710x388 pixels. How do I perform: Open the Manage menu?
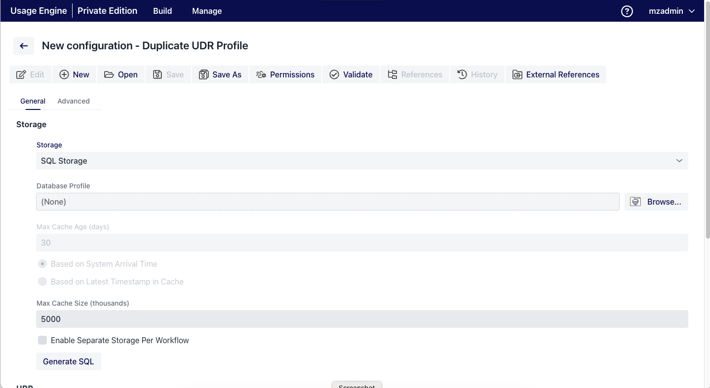coord(206,11)
